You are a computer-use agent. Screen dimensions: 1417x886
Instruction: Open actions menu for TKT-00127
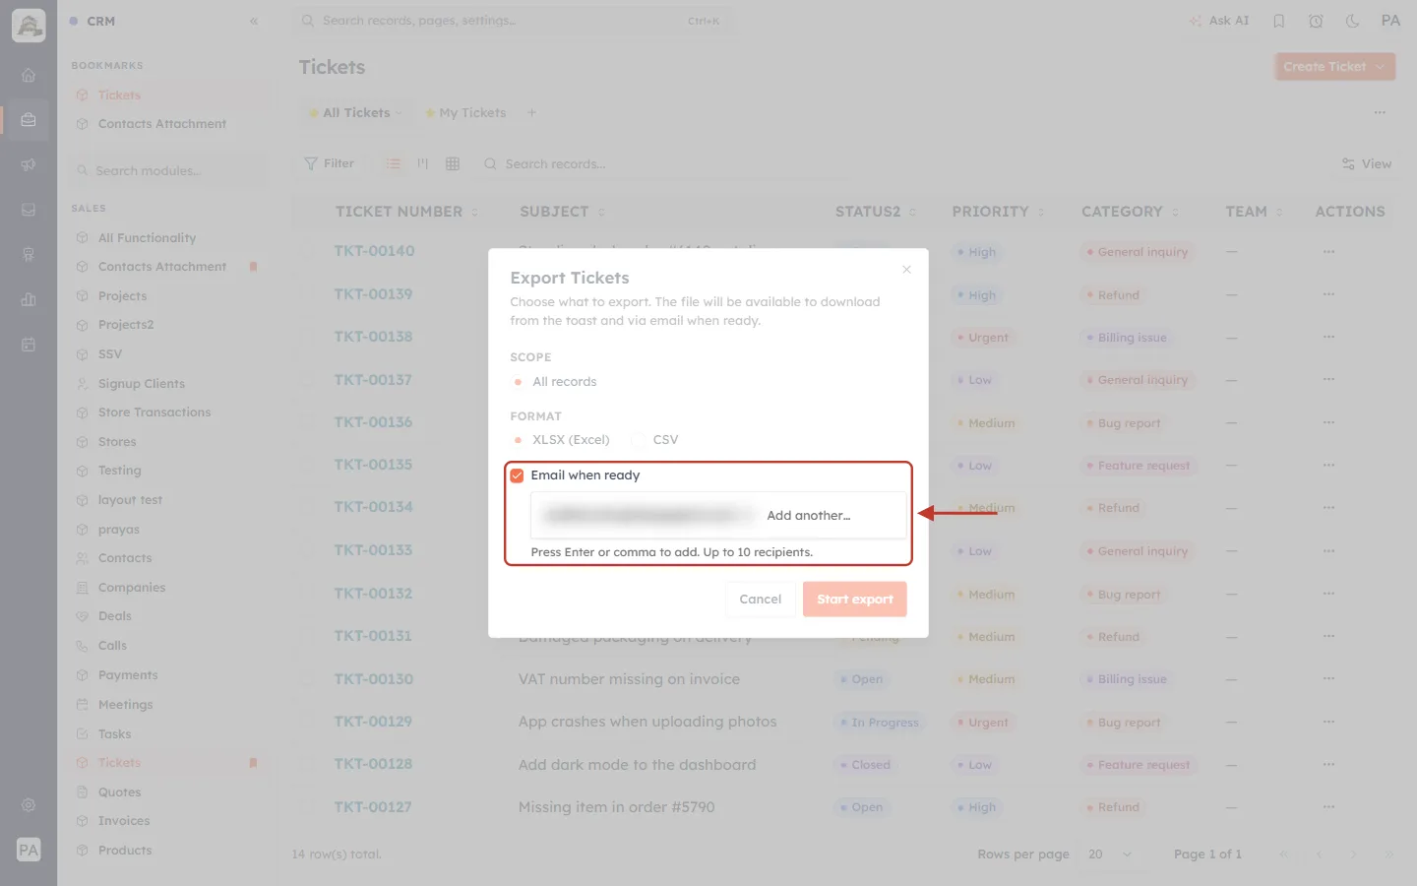pyautogui.click(x=1328, y=806)
